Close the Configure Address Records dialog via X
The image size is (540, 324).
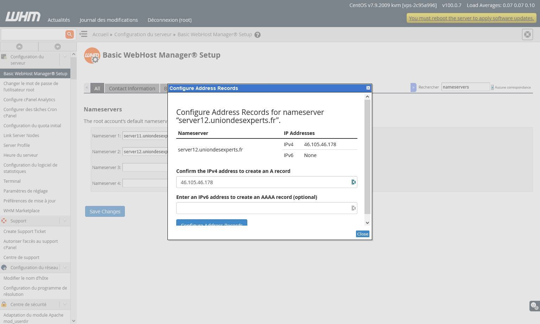pyautogui.click(x=368, y=88)
